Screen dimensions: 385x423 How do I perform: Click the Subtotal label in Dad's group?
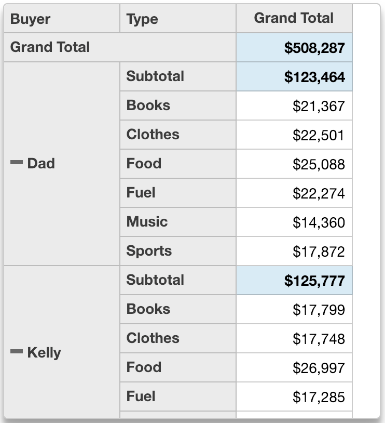click(x=155, y=76)
